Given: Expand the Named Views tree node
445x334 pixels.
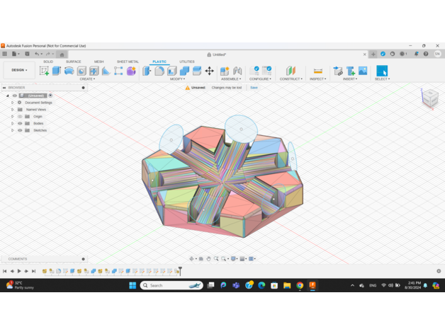Looking at the screenshot, I should coord(12,110).
